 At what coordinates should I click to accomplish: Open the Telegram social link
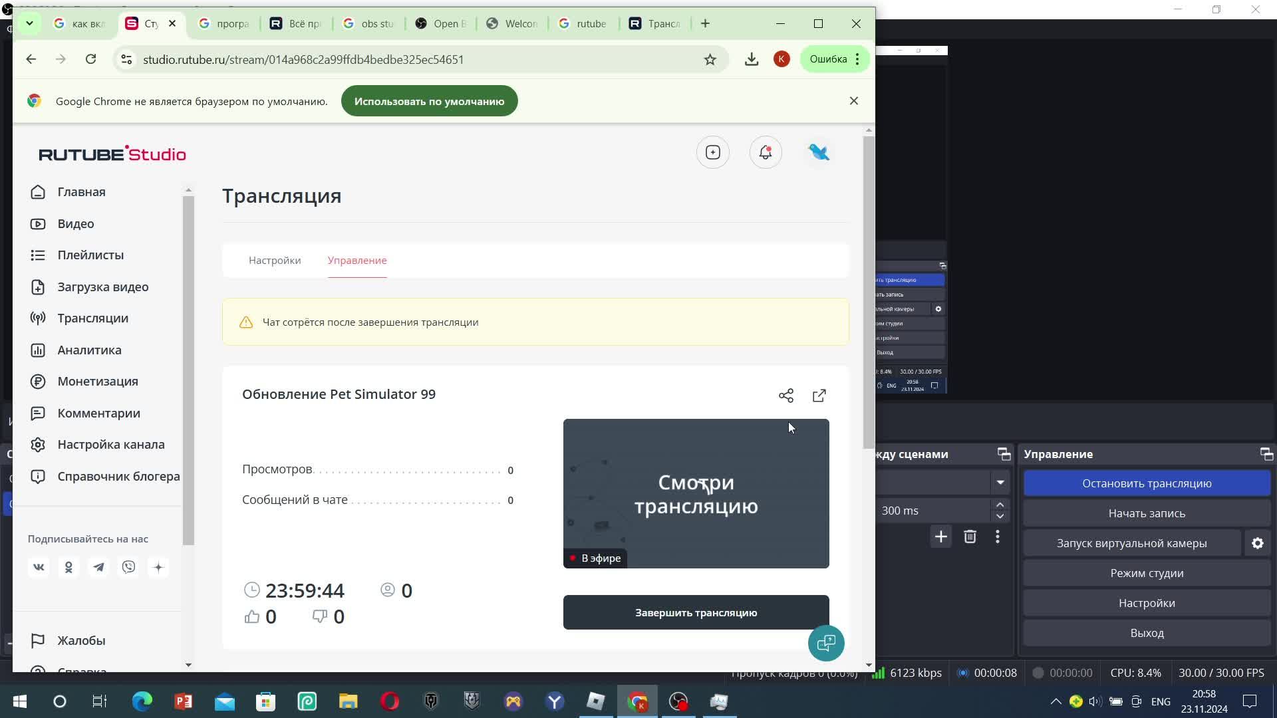coord(98,568)
